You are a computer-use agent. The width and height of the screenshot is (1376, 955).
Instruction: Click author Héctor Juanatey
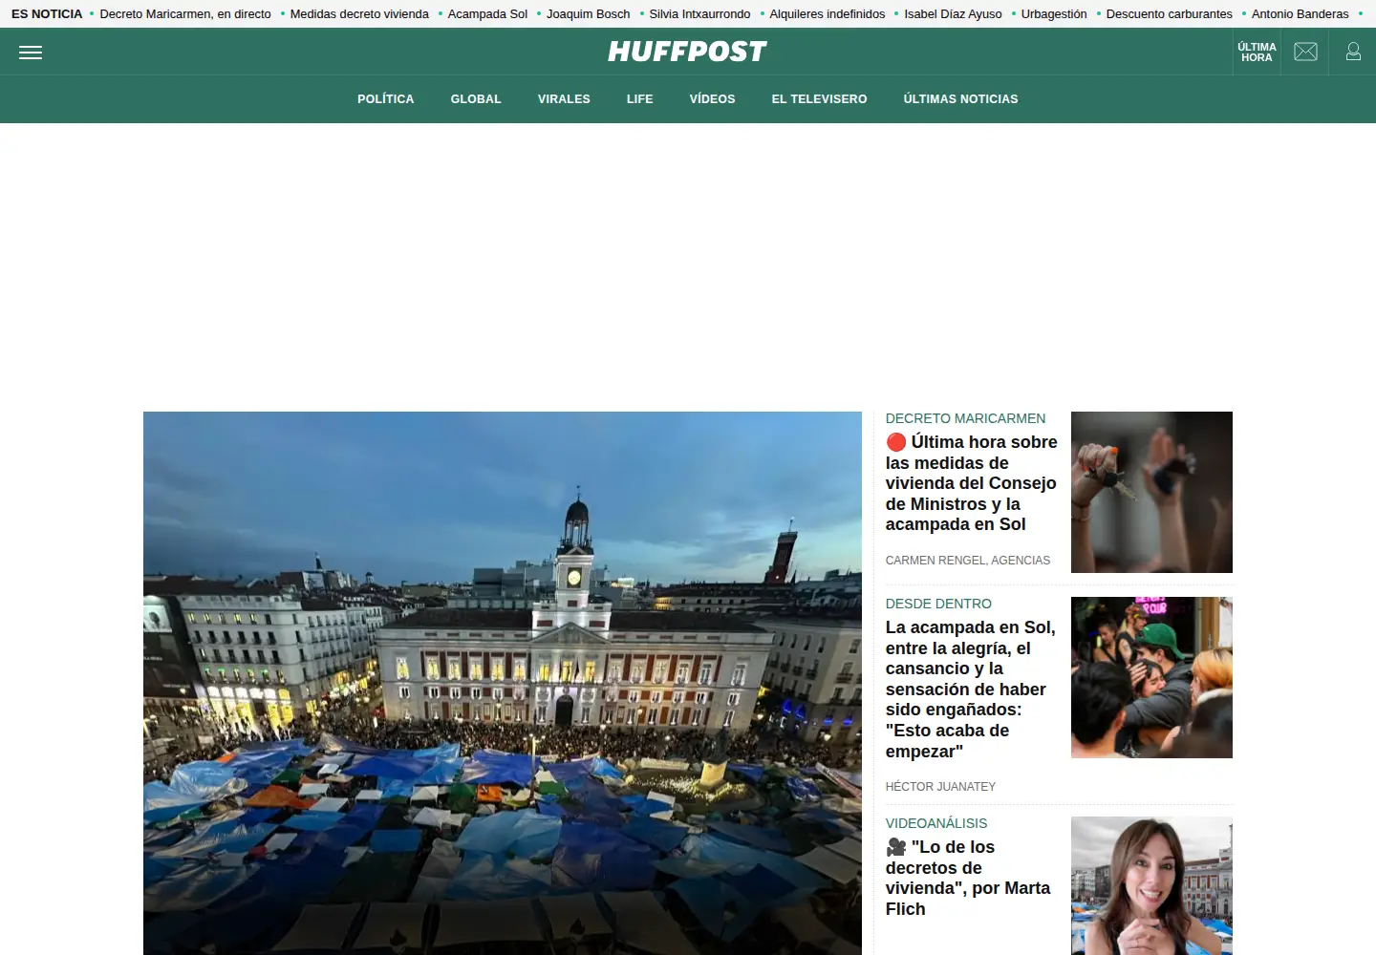pos(940,787)
